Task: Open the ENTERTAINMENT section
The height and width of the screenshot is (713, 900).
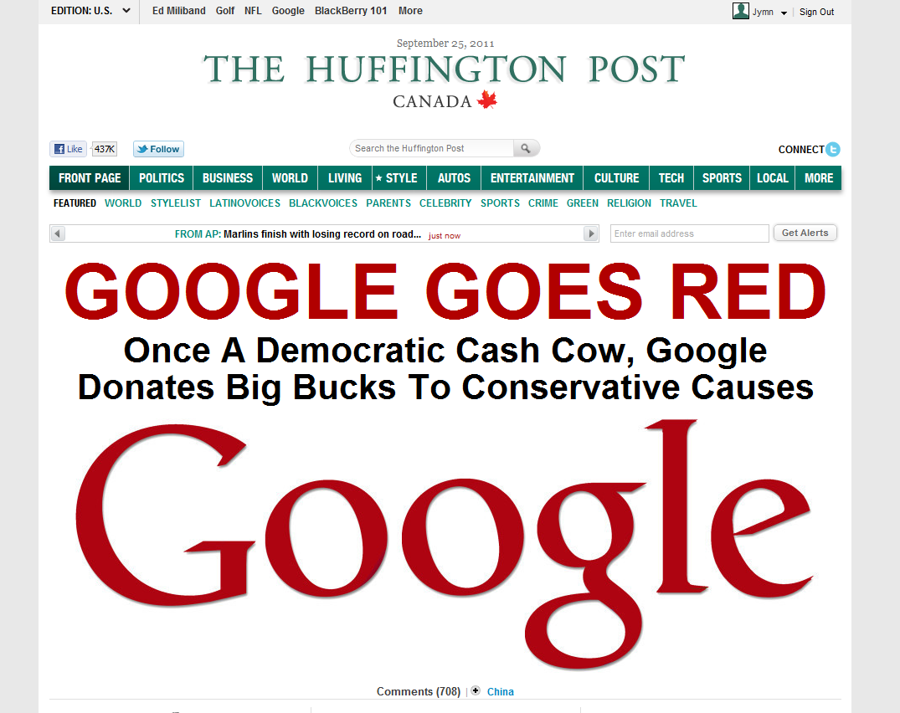Action: [532, 177]
